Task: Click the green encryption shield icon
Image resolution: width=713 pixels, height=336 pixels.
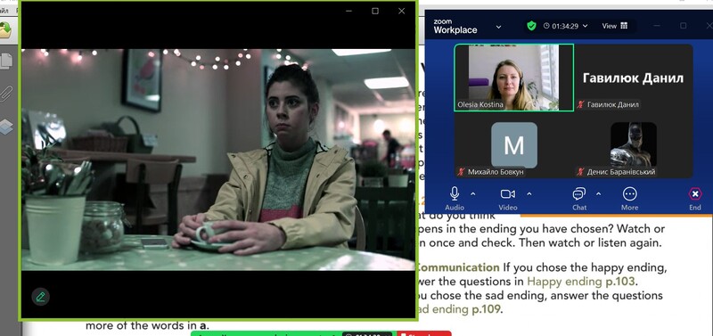Action: (531, 26)
